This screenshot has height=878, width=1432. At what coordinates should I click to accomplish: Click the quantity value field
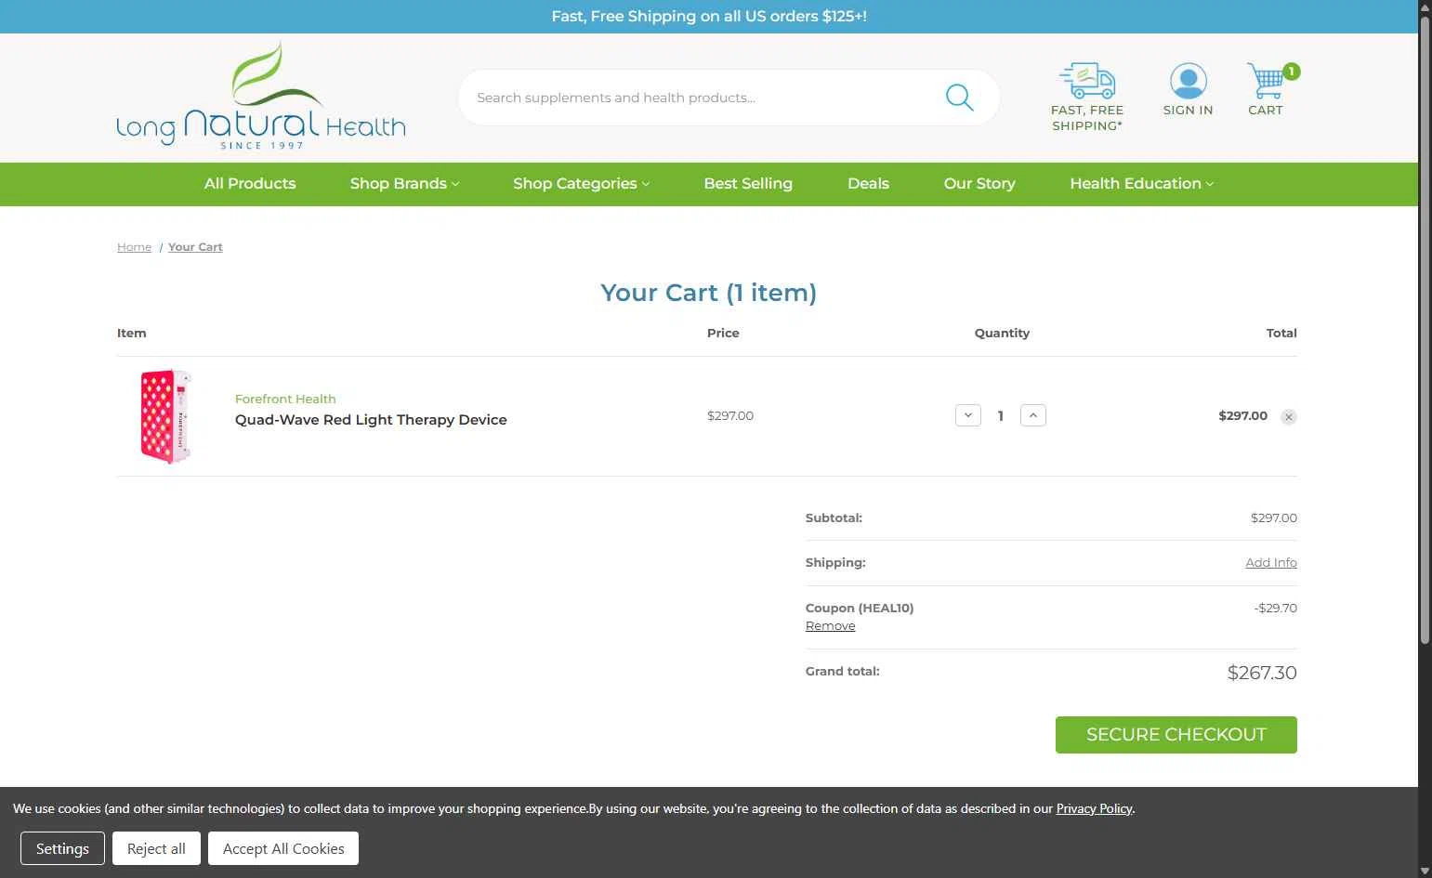(1000, 416)
